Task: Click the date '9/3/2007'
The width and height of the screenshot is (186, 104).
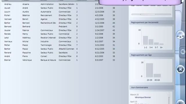Action: (x=99, y=60)
